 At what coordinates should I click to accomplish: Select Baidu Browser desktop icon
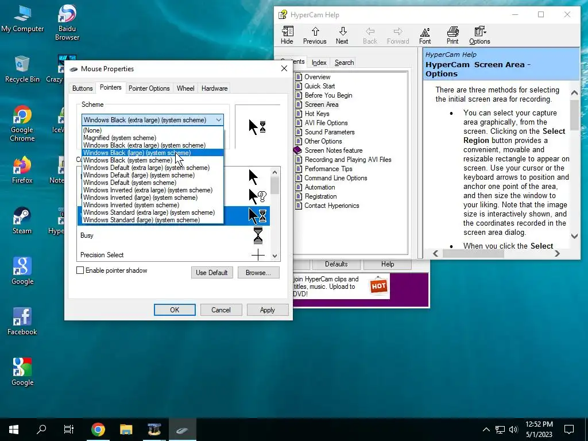pos(67,22)
